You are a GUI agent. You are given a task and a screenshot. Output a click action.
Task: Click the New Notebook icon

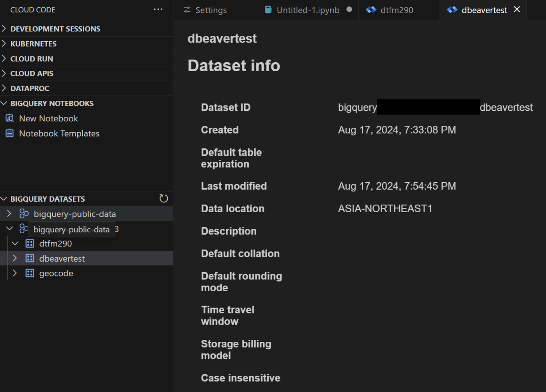[10, 118]
